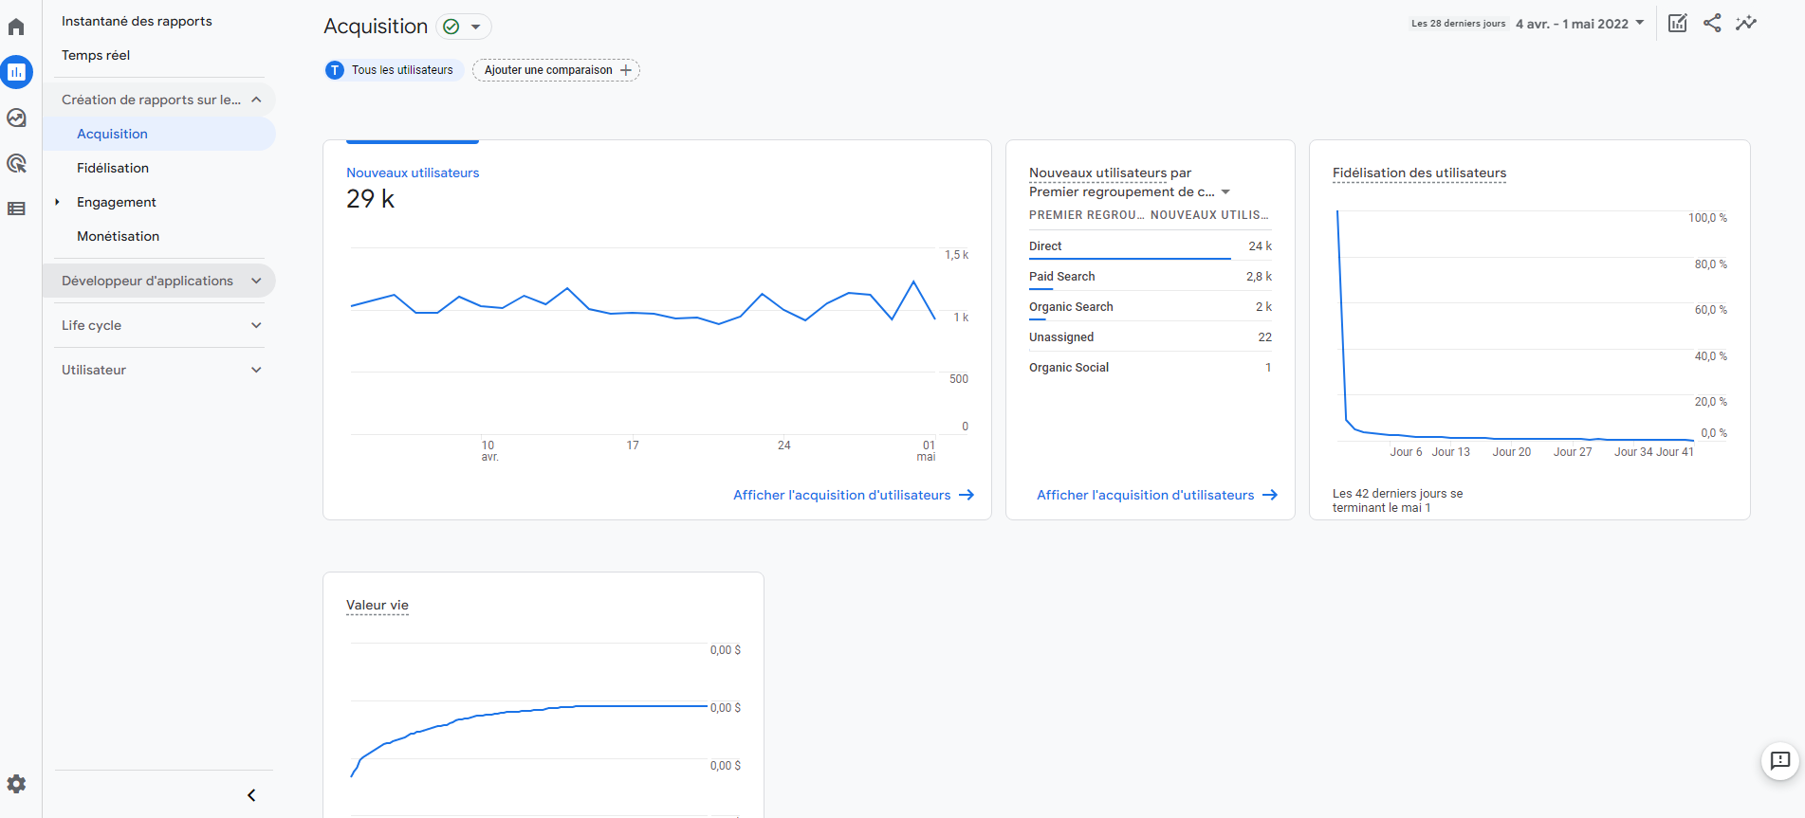This screenshot has height=818, width=1805.
Task: Open Afficher l'acquisition d'utilisateurs under line chart
Action: point(854,495)
